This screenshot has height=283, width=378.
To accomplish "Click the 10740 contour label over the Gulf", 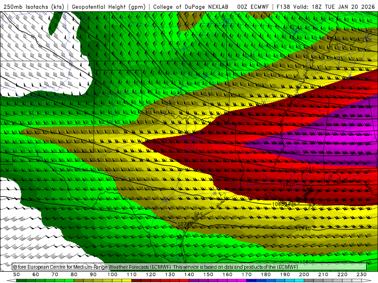I will (x=303, y=229).
